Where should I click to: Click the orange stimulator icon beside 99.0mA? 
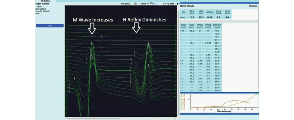pyautogui.click(x=136, y=4)
